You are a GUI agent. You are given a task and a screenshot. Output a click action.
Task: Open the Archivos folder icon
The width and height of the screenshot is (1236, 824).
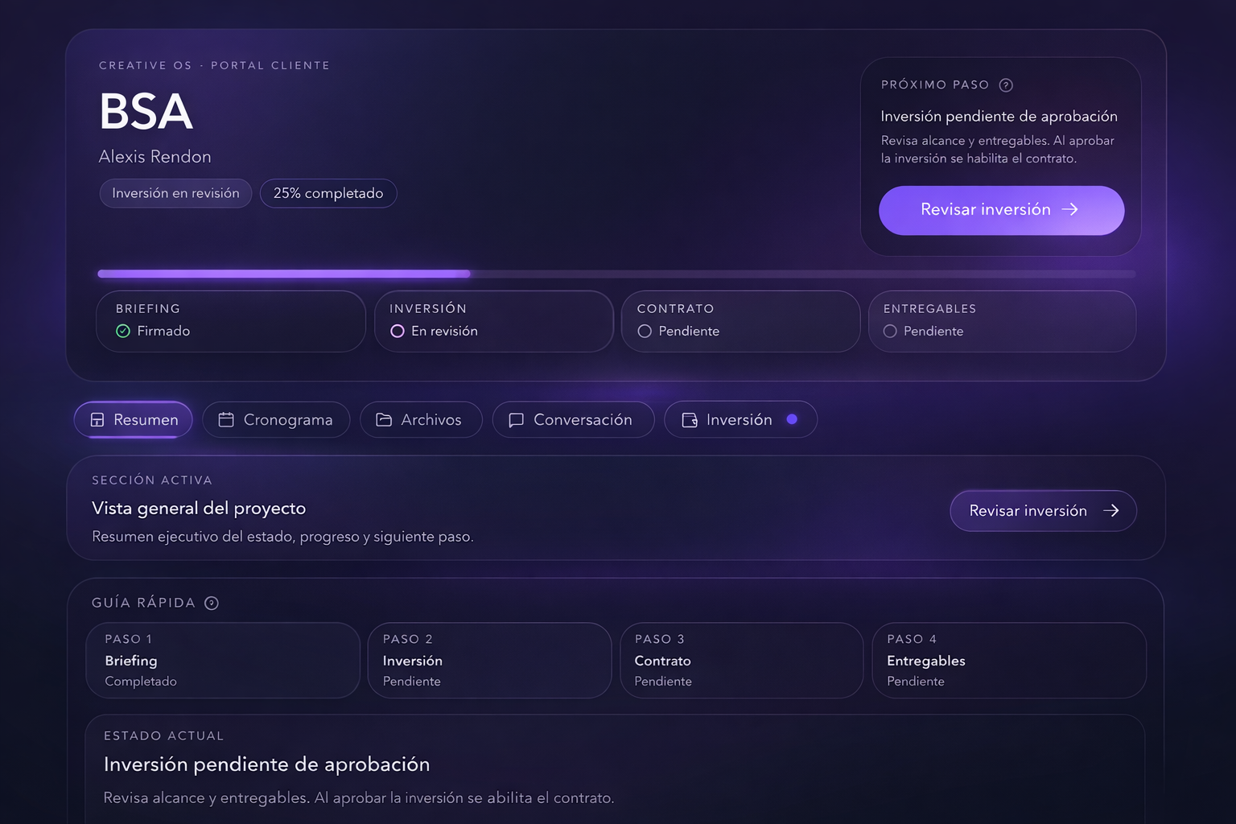tap(383, 419)
